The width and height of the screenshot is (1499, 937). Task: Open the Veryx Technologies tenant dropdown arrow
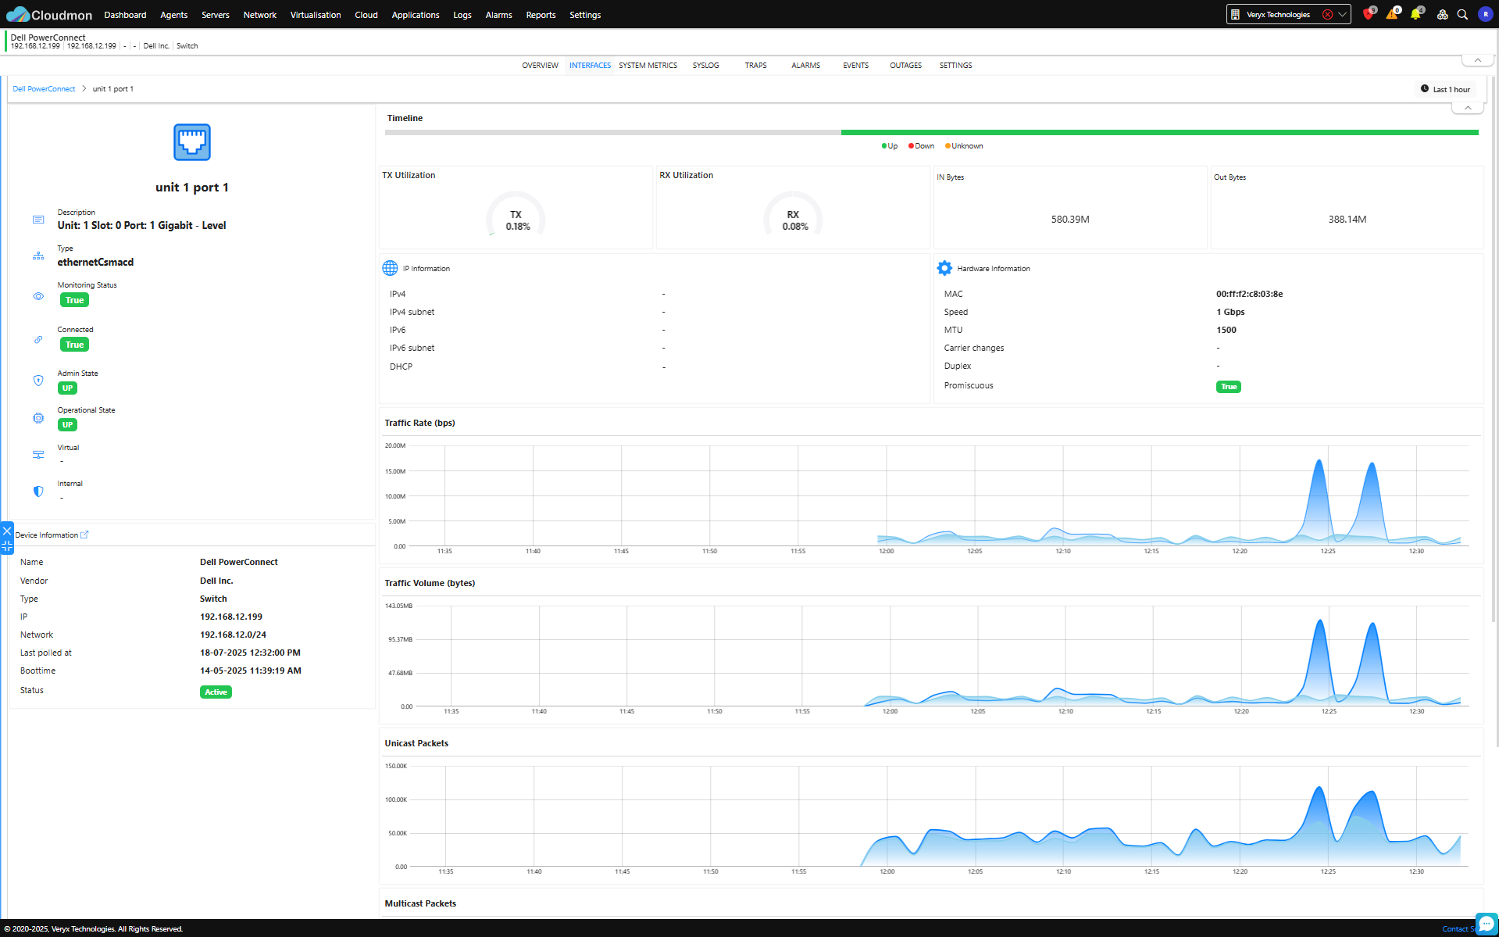pos(1342,15)
